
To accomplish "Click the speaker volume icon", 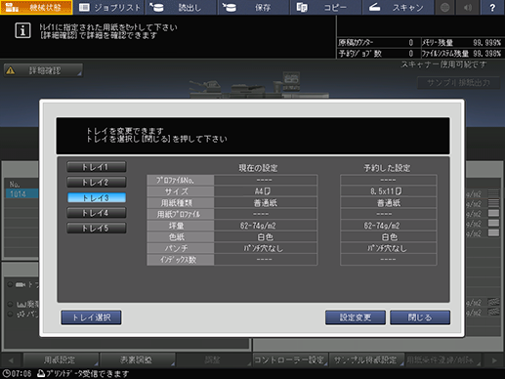I will (x=468, y=7).
